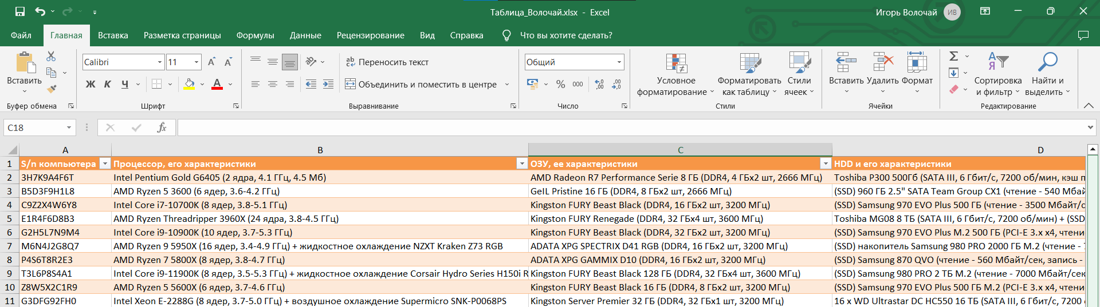This screenshot has height=307, width=1100.
Task: Click the Save icon in the quick access toolbar
Action: [20, 11]
